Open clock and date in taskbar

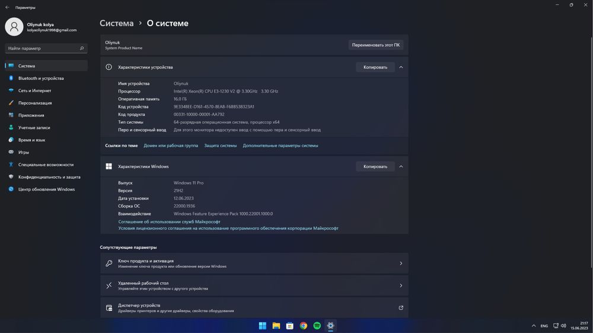[579, 326]
